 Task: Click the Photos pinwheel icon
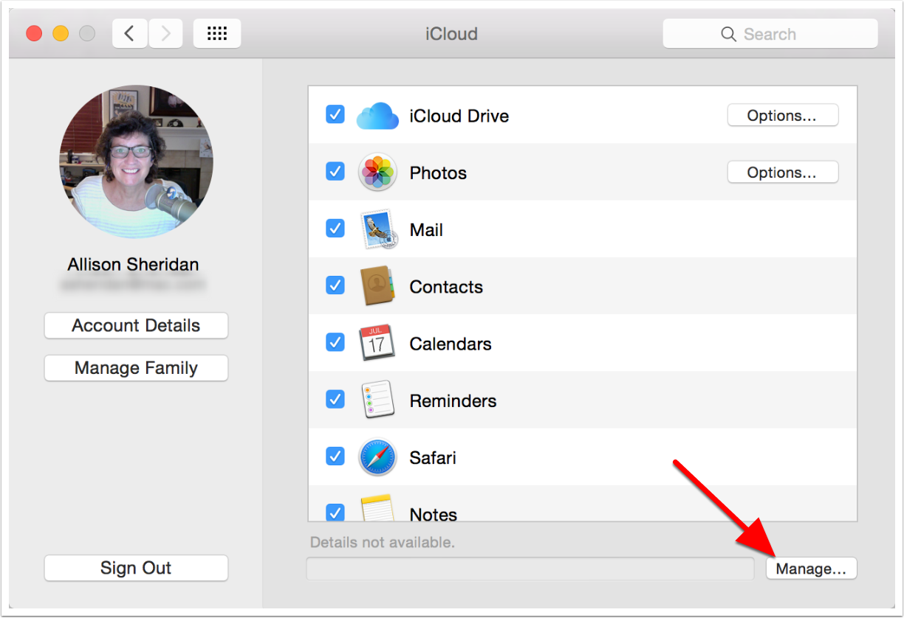[377, 173]
